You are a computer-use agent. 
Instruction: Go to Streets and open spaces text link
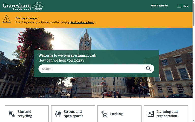[x=73, y=114]
